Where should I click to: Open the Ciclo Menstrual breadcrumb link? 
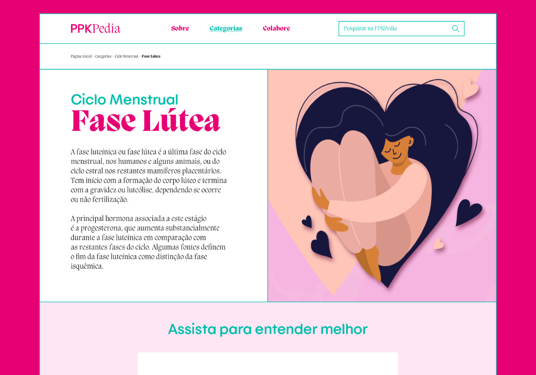coord(126,56)
